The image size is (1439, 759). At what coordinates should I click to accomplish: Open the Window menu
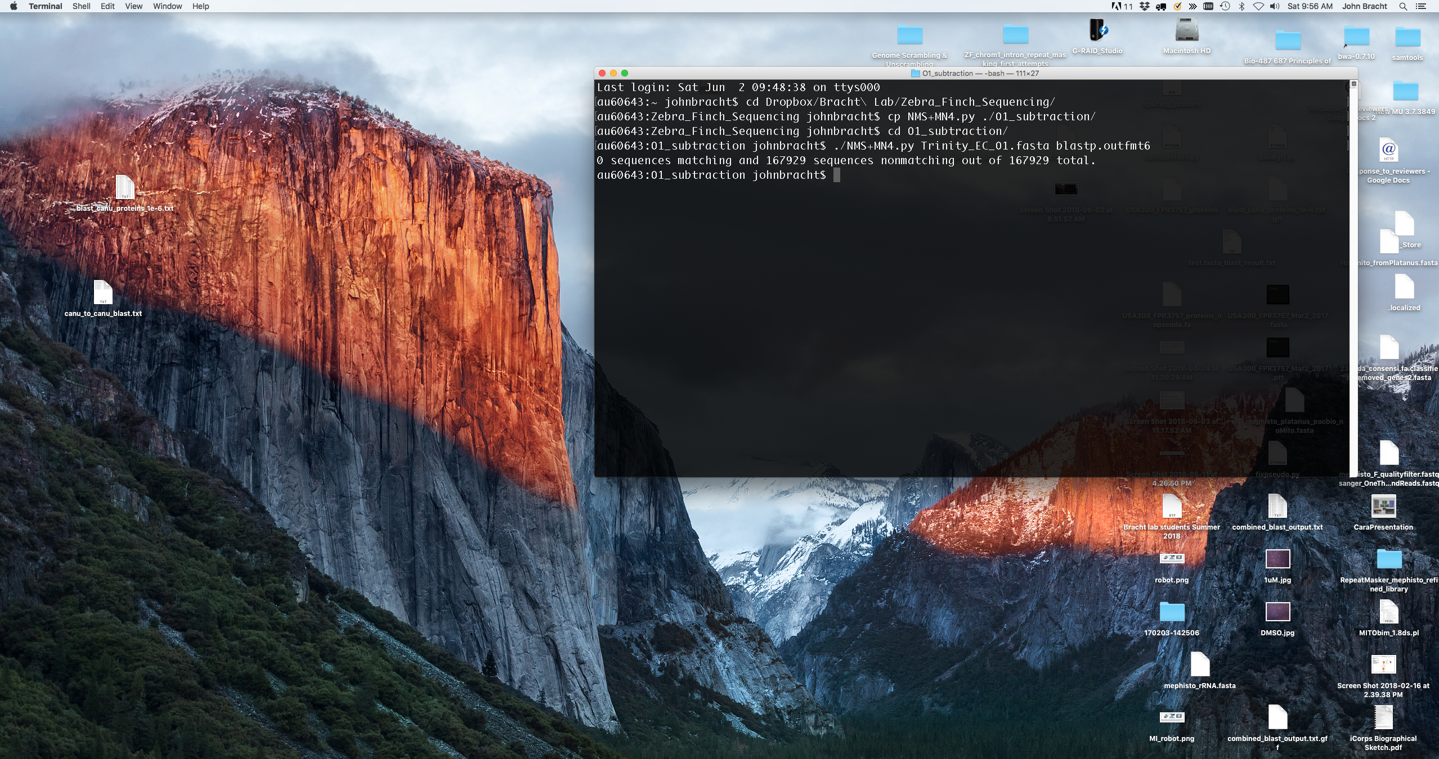(167, 6)
